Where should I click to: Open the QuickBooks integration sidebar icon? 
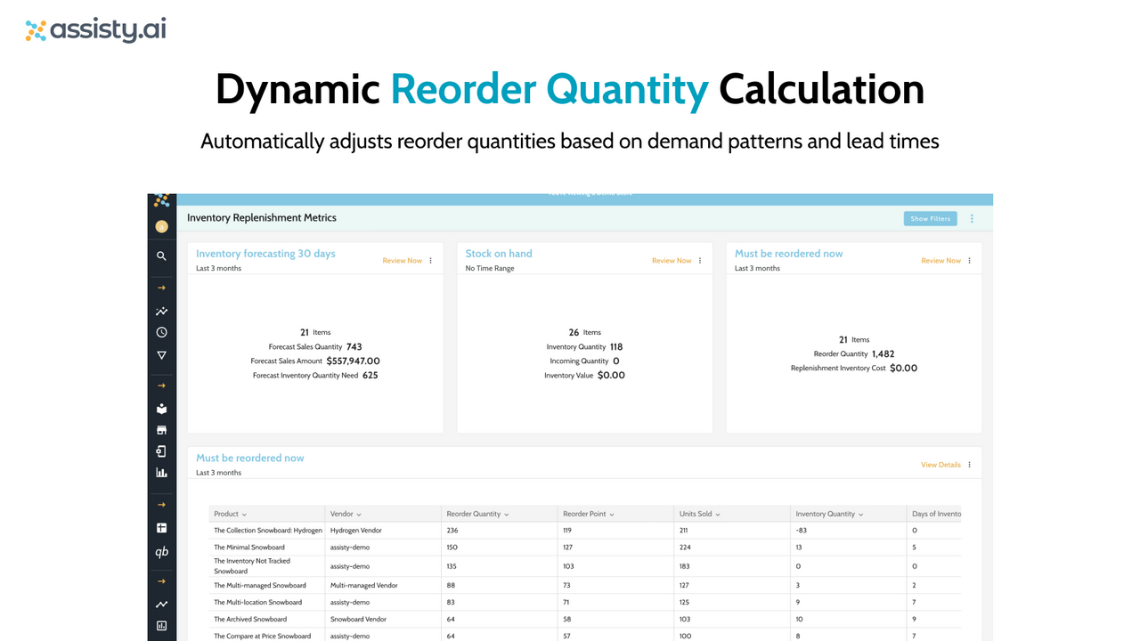coord(161,551)
